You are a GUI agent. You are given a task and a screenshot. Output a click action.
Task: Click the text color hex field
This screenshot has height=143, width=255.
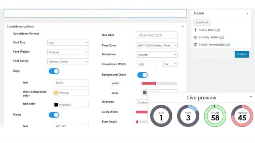tap(71, 105)
